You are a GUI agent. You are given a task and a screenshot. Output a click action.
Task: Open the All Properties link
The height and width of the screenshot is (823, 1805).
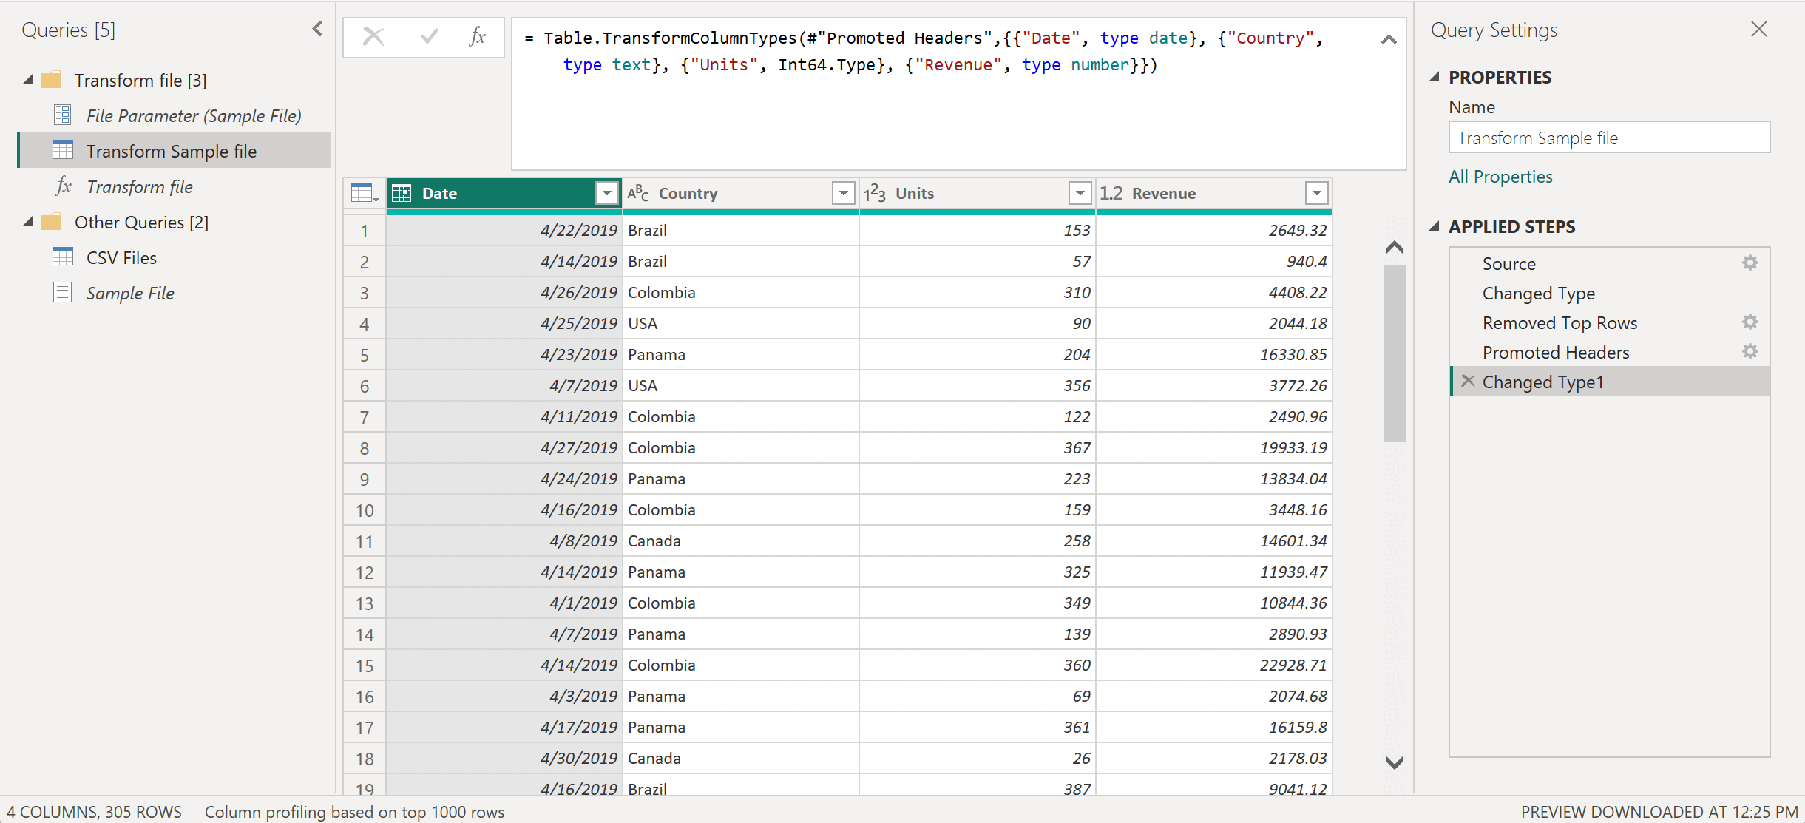1500,177
